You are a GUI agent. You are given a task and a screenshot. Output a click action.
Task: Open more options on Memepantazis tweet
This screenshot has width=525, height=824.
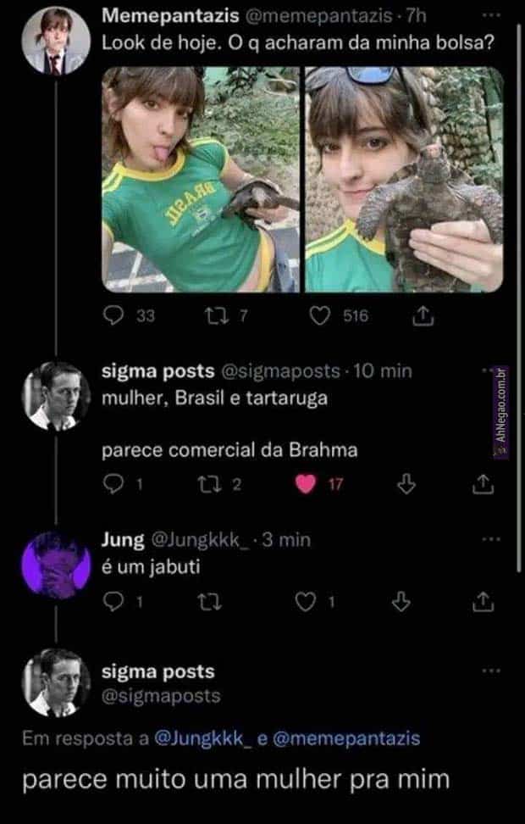(x=490, y=16)
